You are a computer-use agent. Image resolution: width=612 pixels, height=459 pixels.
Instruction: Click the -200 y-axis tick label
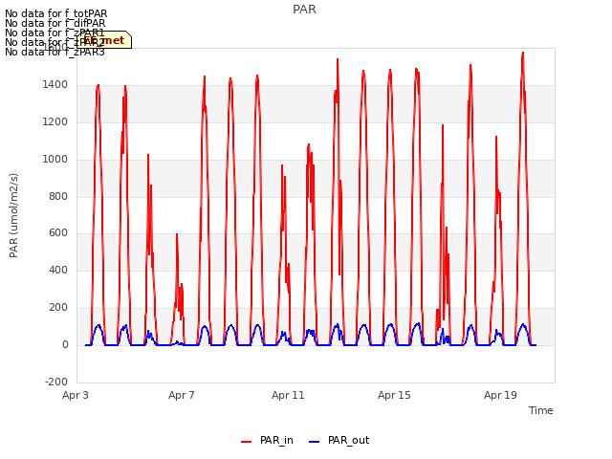(56, 382)
